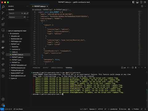This screenshot has height=111, width=148.
Task: Open the Docker whale view
Action: click(3, 47)
